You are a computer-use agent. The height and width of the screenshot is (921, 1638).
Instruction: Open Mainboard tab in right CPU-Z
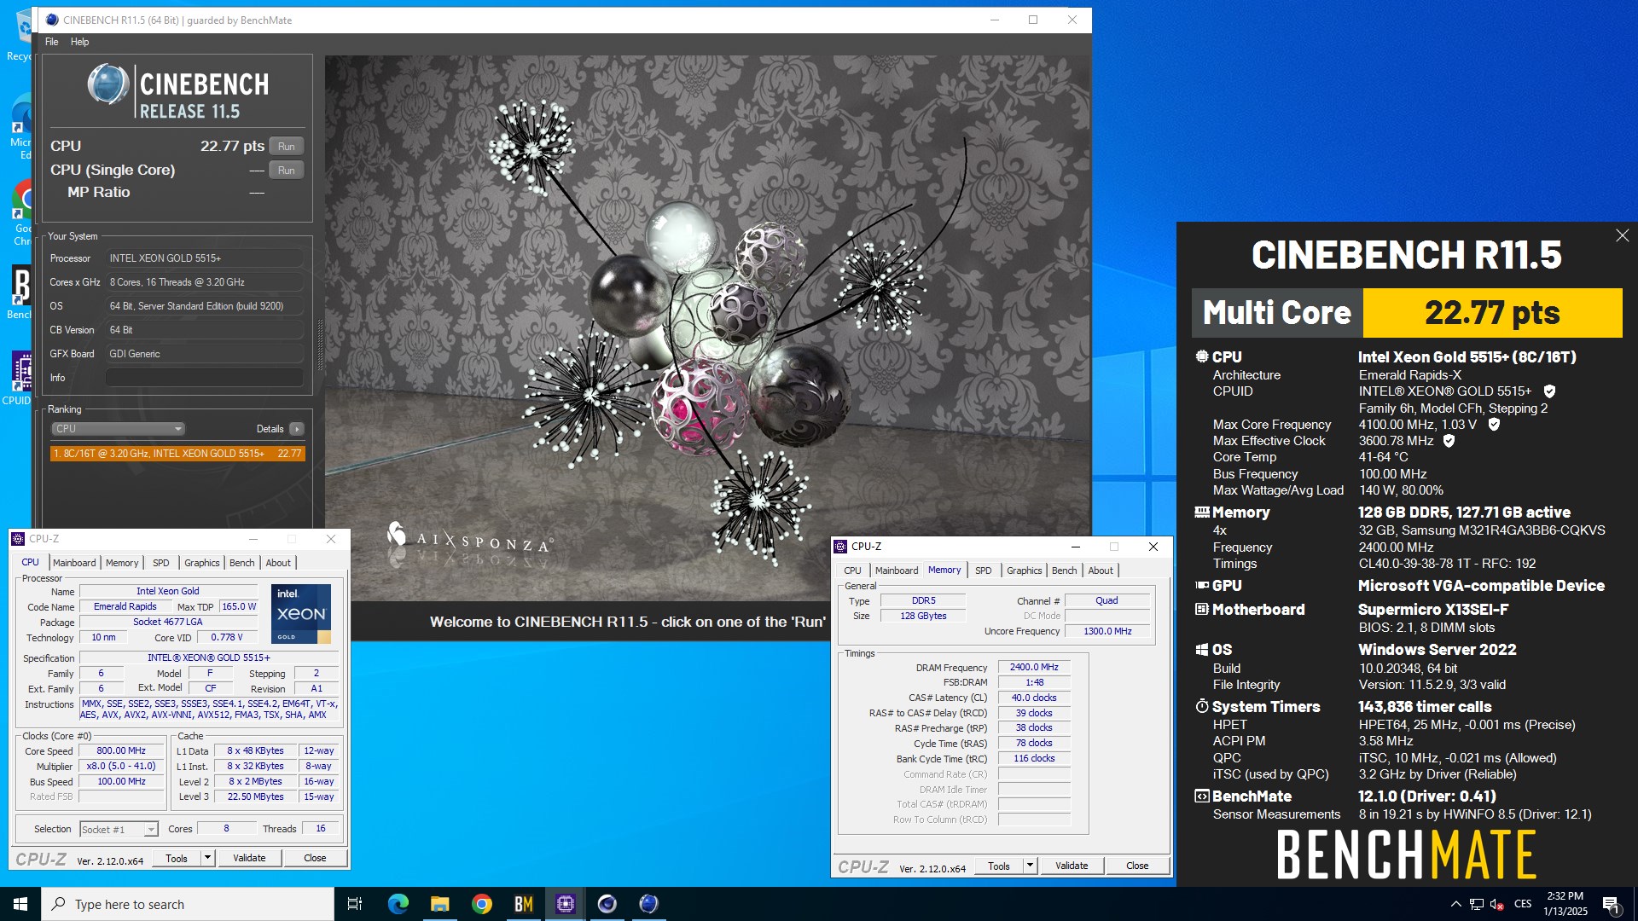tap(897, 571)
